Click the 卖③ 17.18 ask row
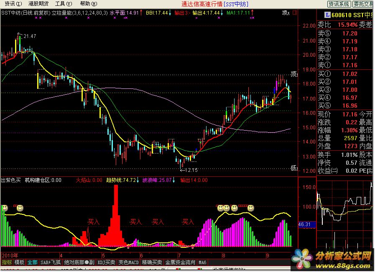Viewport: 375px width, 272px height. tap(338, 49)
